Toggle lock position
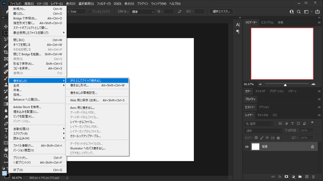Screen dimensions: 323x181 pyautogui.click(x=267, y=138)
